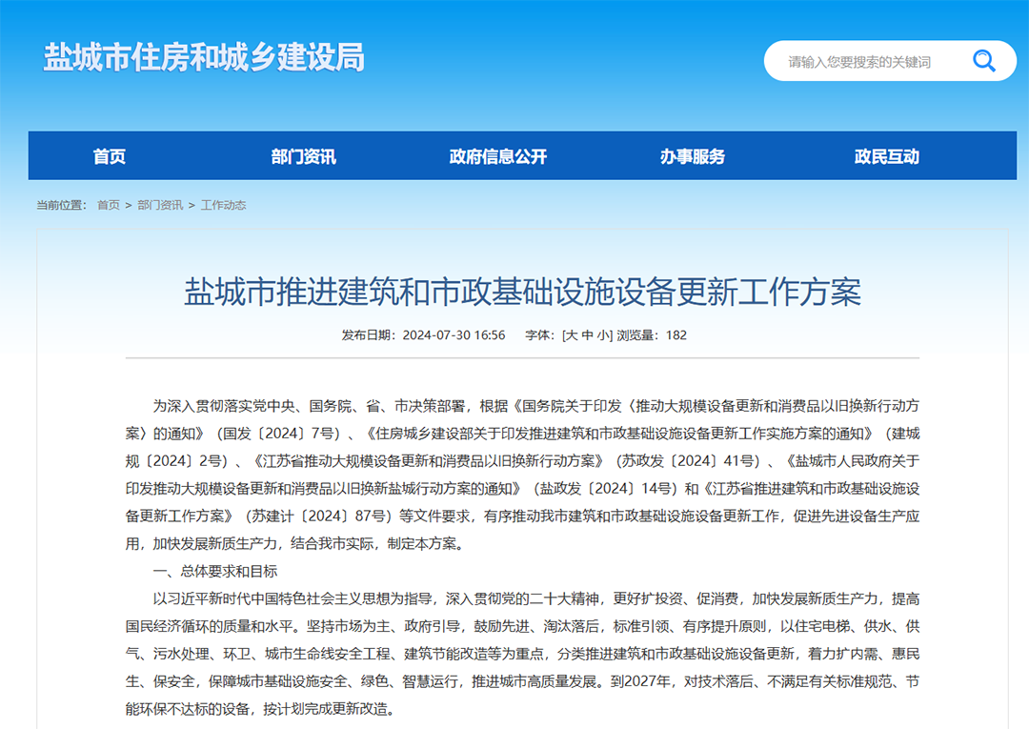Go to 工作动态 in the breadcrumb
Viewport: 1029px width, 729px height.
click(x=223, y=206)
